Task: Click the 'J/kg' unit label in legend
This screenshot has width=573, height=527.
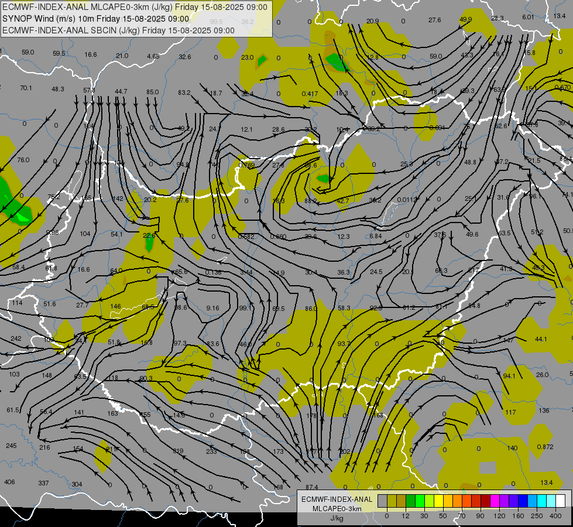Action: 337,518
